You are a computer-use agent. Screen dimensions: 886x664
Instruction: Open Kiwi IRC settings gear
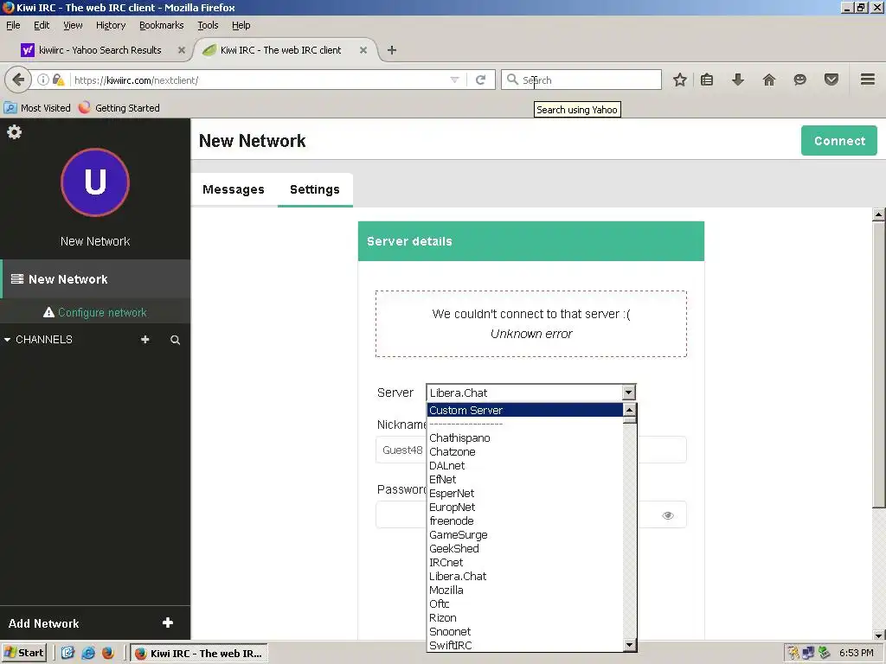(x=14, y=132)
